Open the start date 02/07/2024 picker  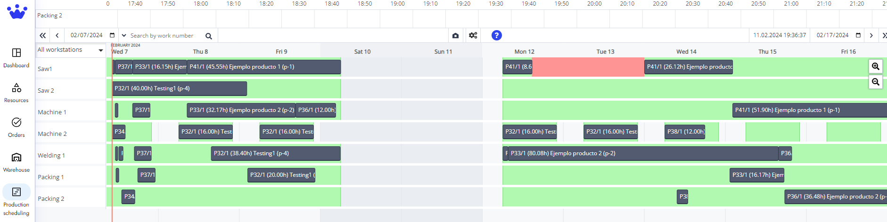click(112, 35)
